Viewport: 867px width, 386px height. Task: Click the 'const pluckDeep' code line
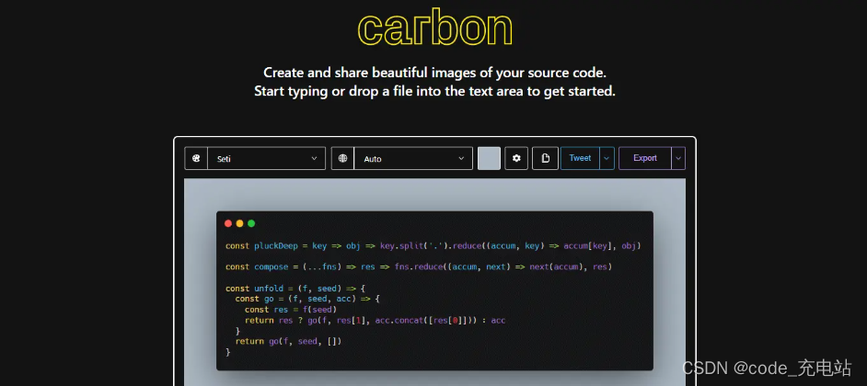point(433,246)
